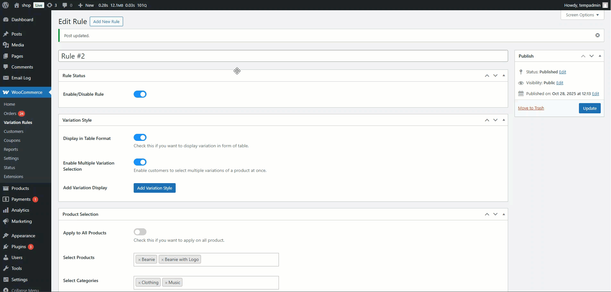This screenshot has height=292, width=611.
Task: Remove Beanie with Logo product tag
Action: pos(163,260)
